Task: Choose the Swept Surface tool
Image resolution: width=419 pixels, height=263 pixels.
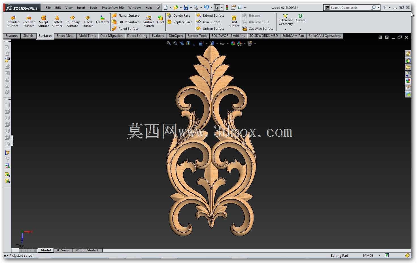Action: (44, 22)
